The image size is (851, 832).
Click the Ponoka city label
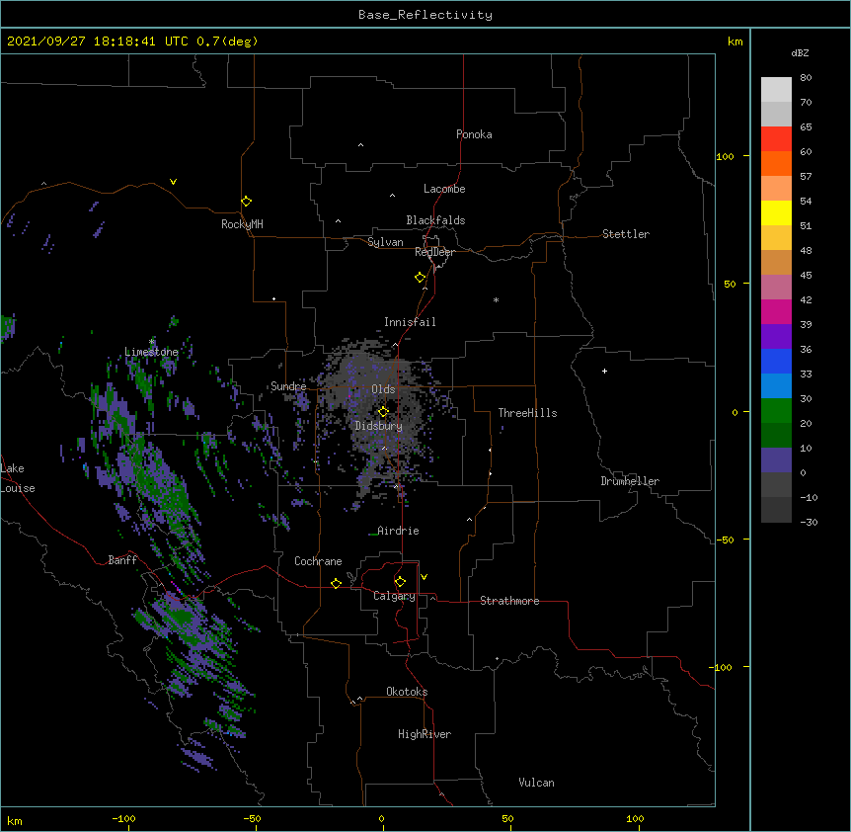[474, 134]
